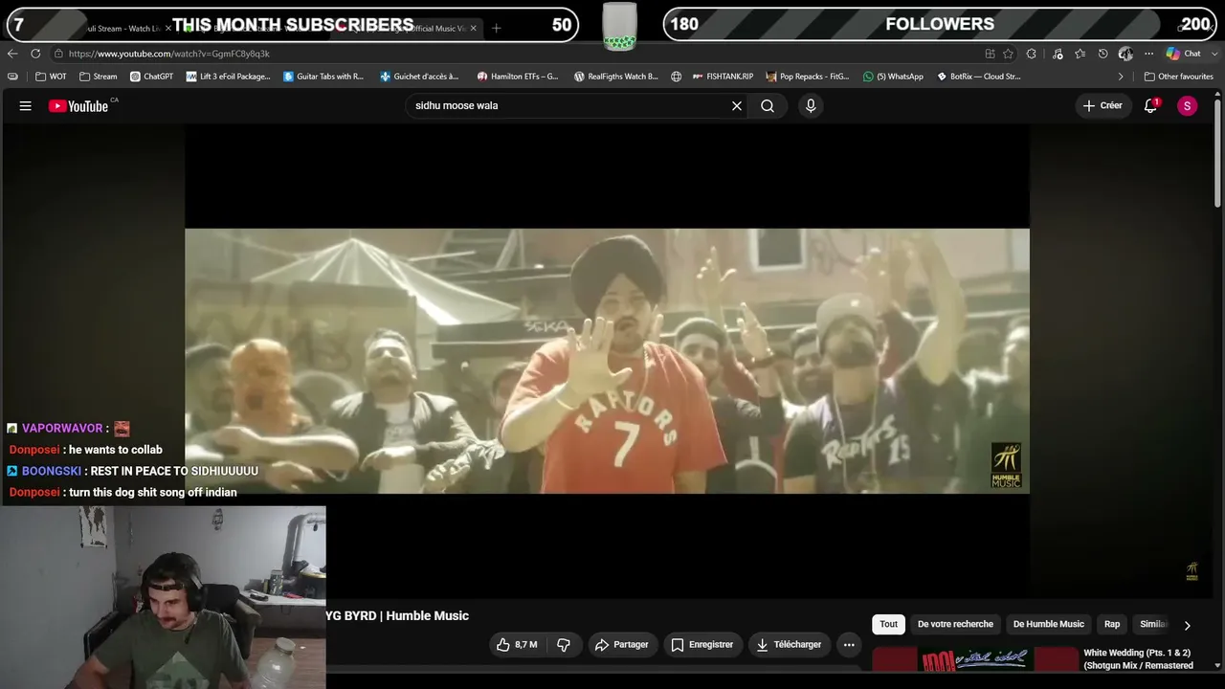Open the Pop Repacks bookmark

pos(808,77)
